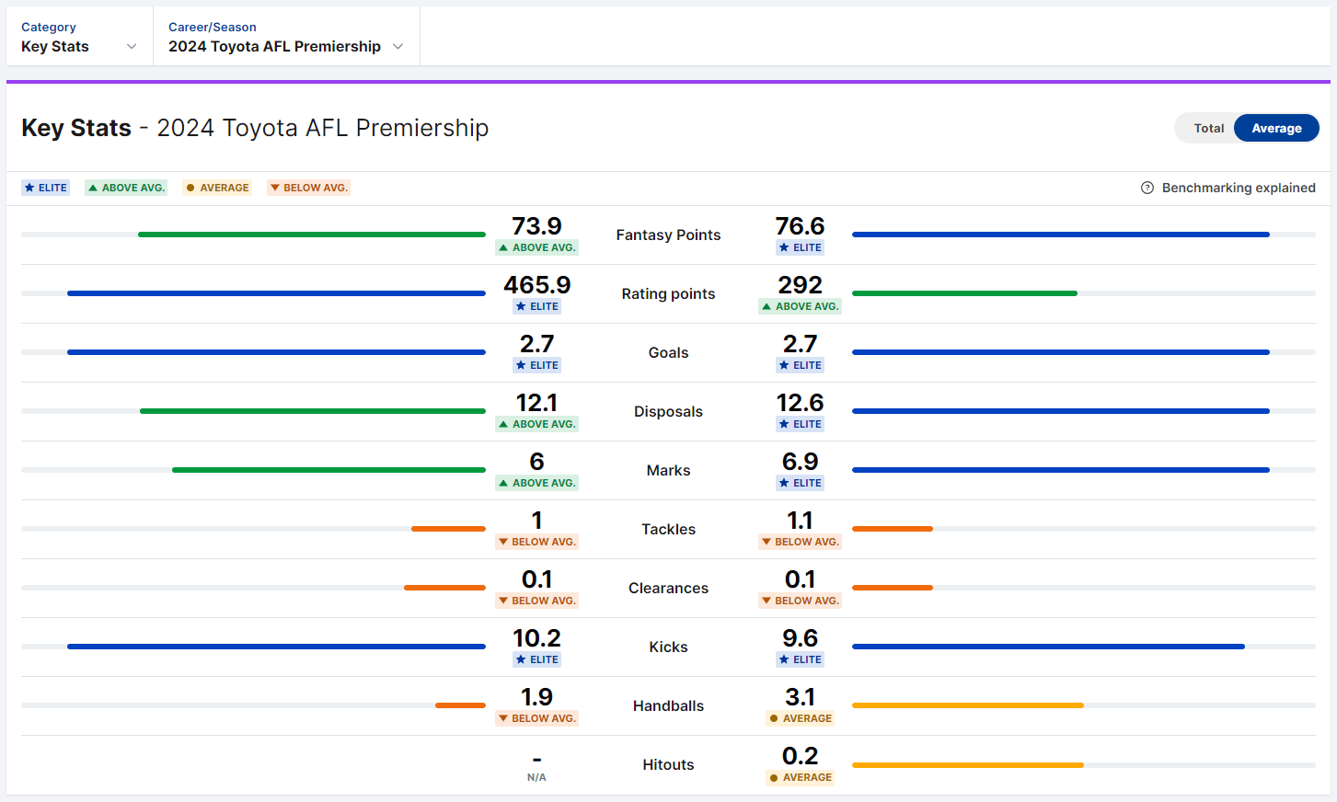
Task: Click the AVERAGE badge under 3.1 Handballs
Action: [800, 718]
